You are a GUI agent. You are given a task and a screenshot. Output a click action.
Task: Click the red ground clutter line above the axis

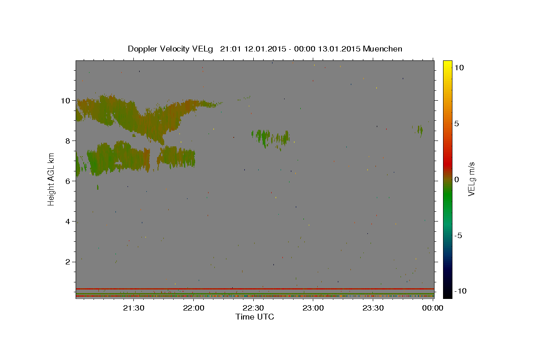[255, 289]
